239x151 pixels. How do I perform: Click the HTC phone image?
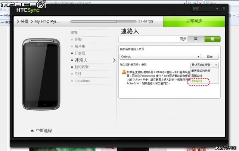point(41,74)
